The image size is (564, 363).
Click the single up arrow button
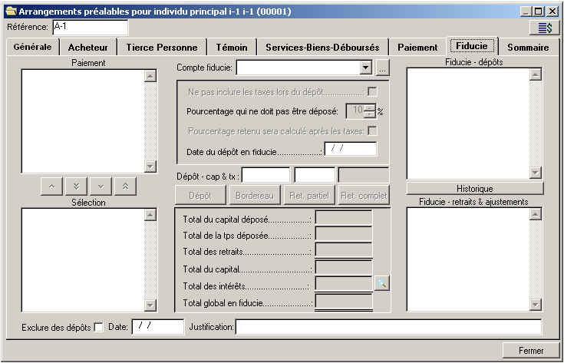pos(51,186)
